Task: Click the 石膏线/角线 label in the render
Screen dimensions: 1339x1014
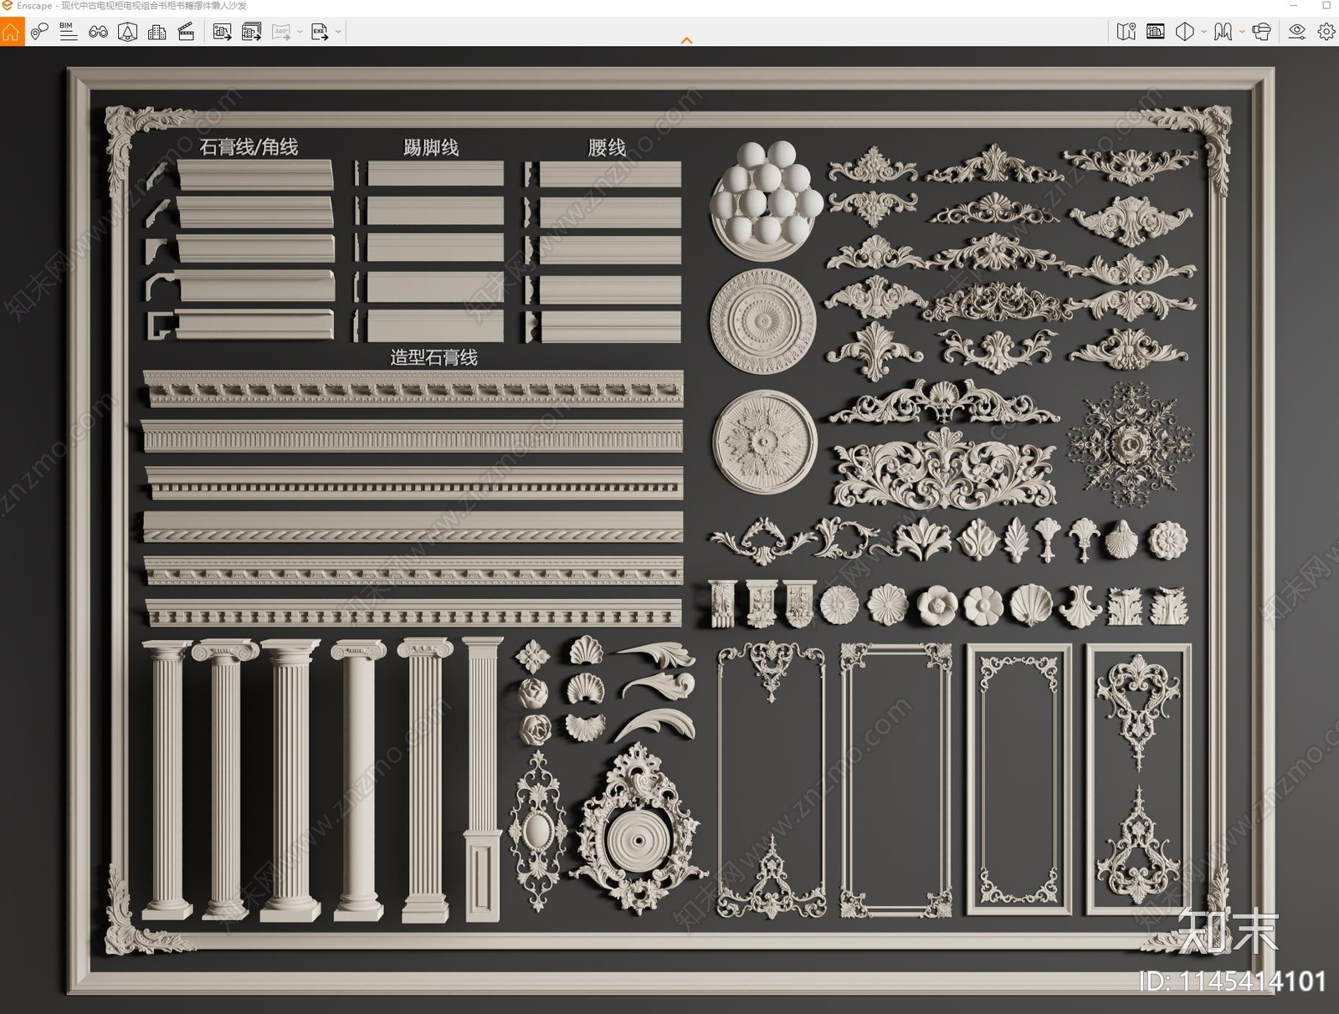Action: [x=249, y=147]
